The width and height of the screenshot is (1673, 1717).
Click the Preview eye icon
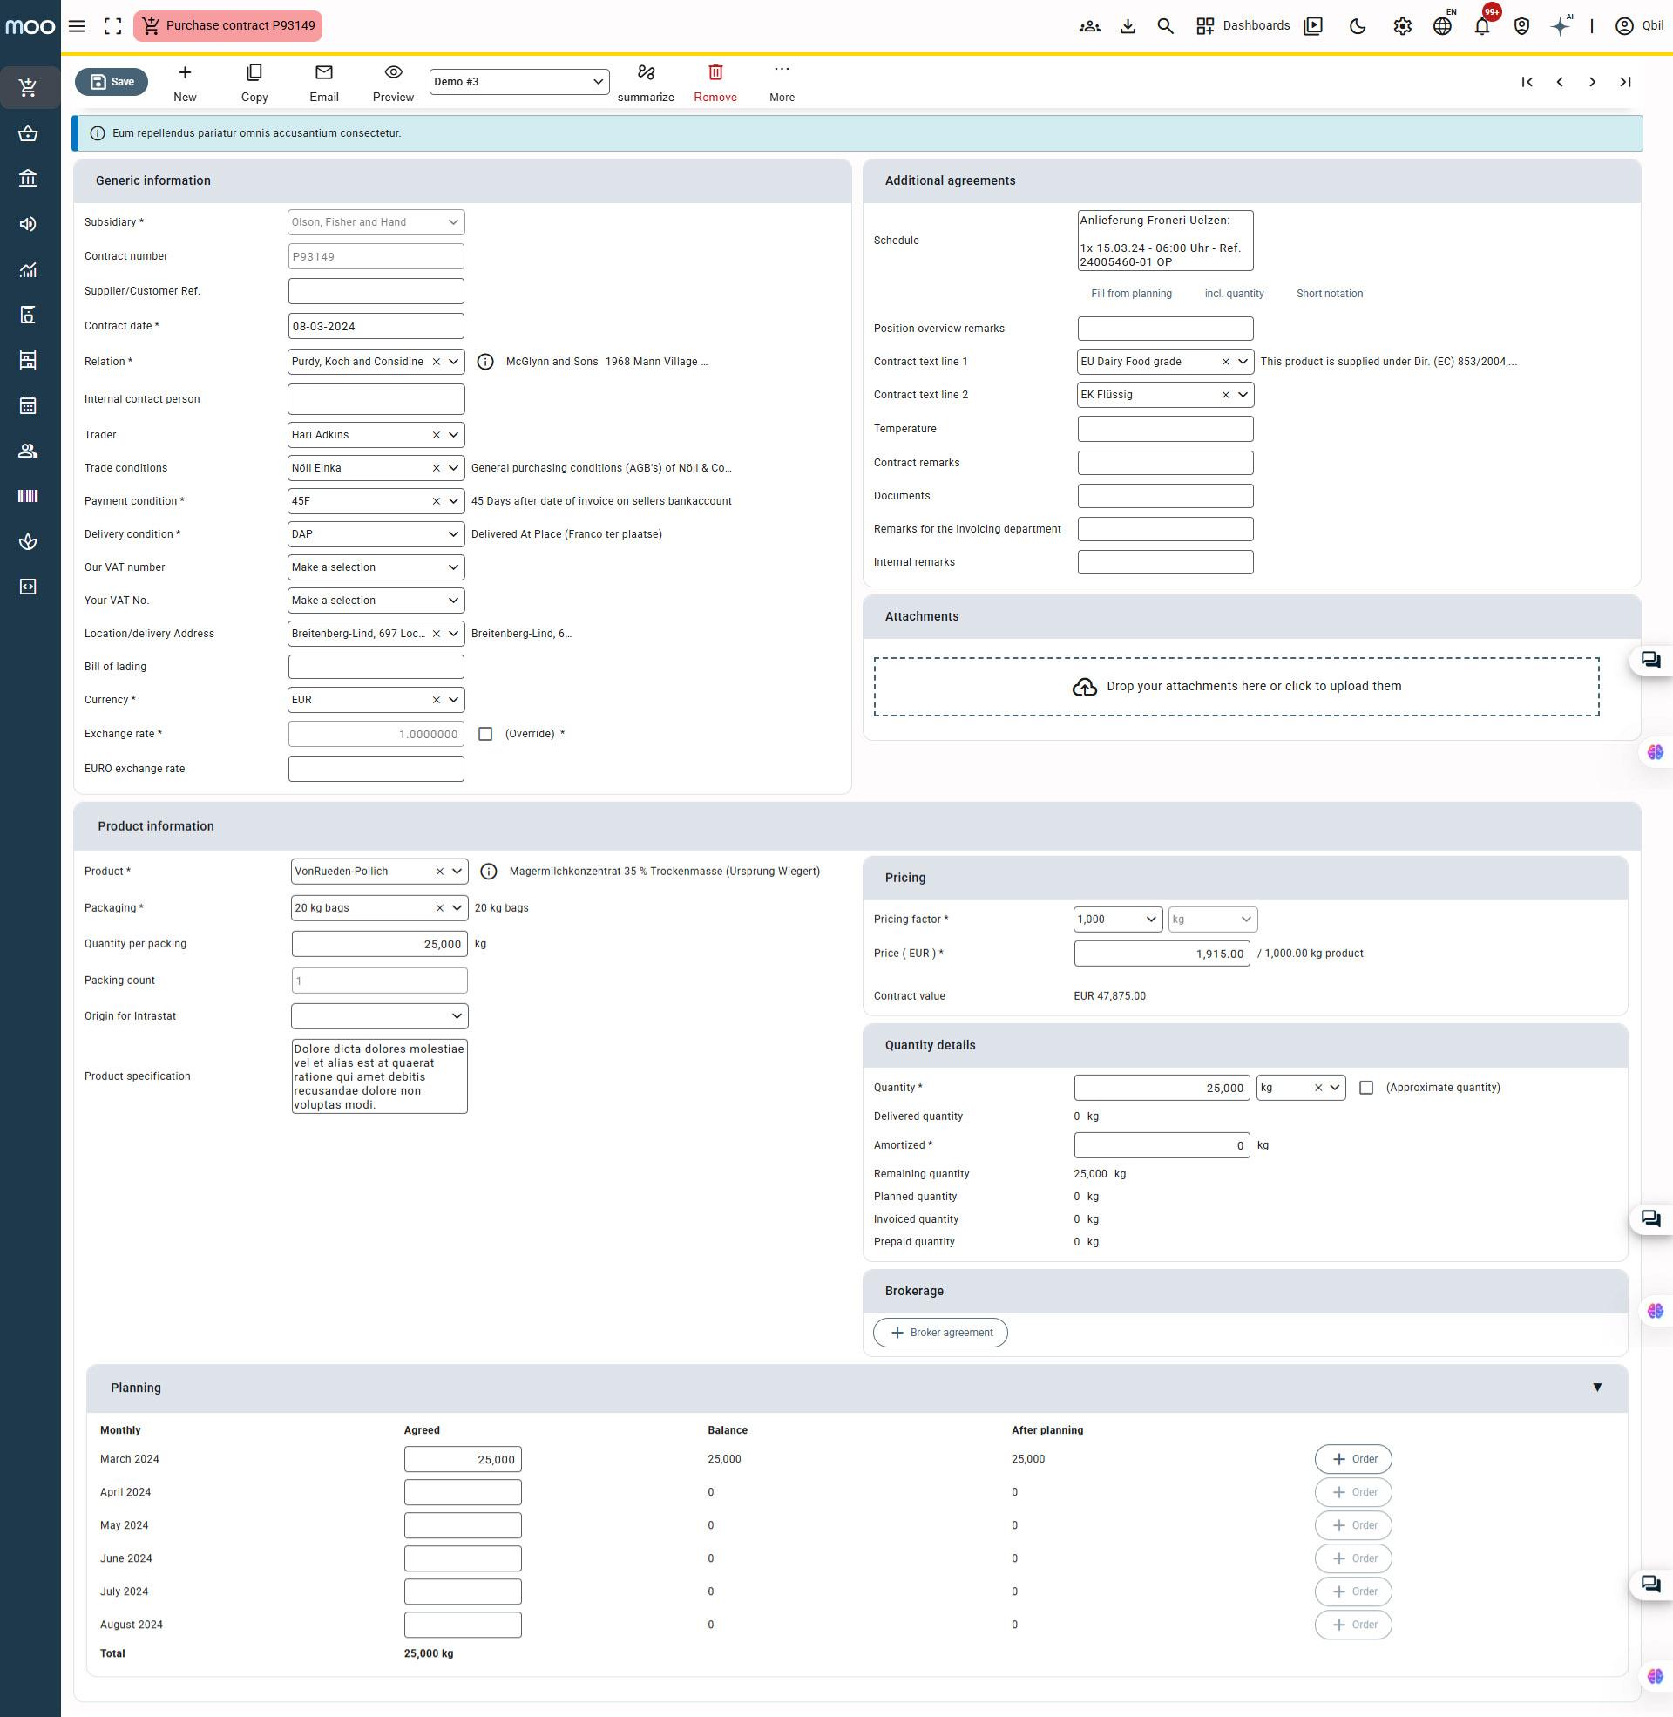click(393, 73)
